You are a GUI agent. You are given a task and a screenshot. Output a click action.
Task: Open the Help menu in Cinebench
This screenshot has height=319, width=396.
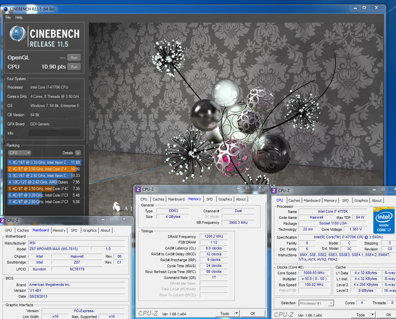click(x=19, y=17)
